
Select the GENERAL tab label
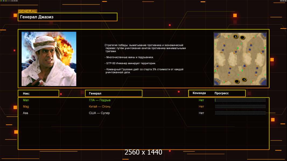27,11
